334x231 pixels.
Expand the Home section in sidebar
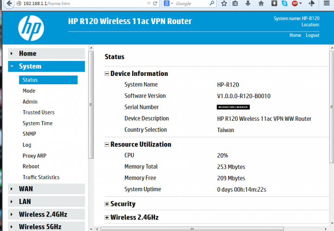[46, 54]
